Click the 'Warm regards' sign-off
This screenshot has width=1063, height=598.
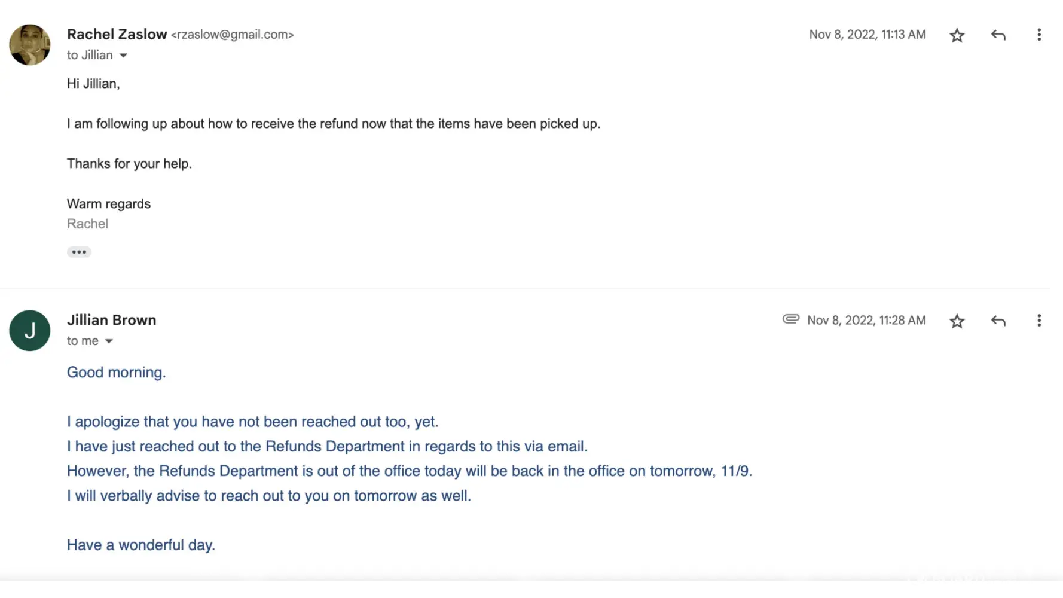(109, 204)
